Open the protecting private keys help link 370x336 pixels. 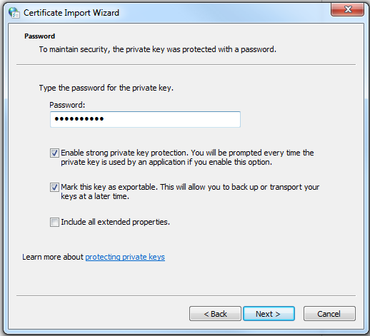pos(125,257)
